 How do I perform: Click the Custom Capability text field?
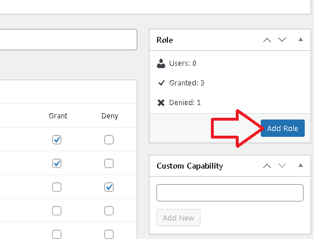pyautogui.click(x=230, y=193)
